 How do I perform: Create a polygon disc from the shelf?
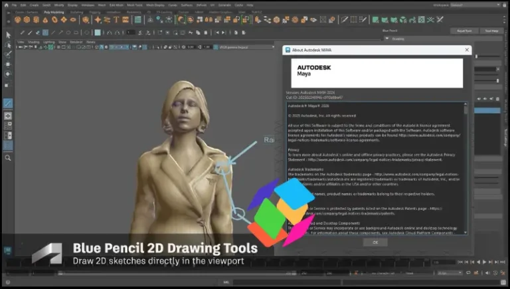click(73, 20)
